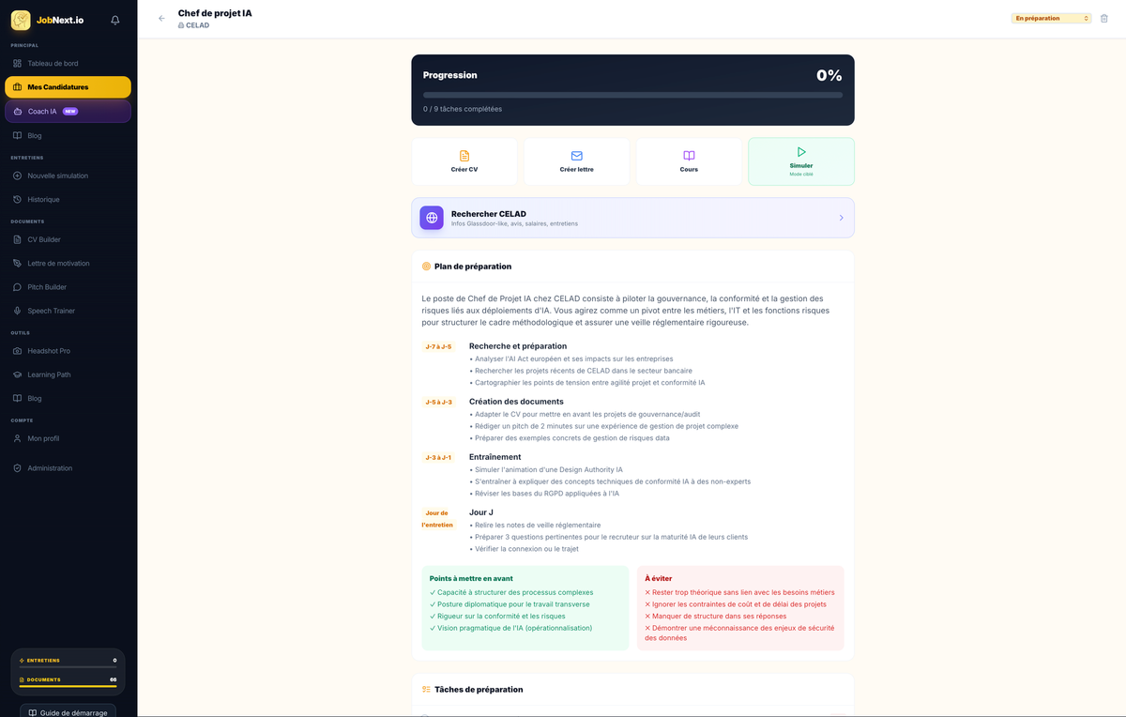The image size is (1126, 717).
Task: Click the Learning Path graduation icon
Action: click(18, 374)
